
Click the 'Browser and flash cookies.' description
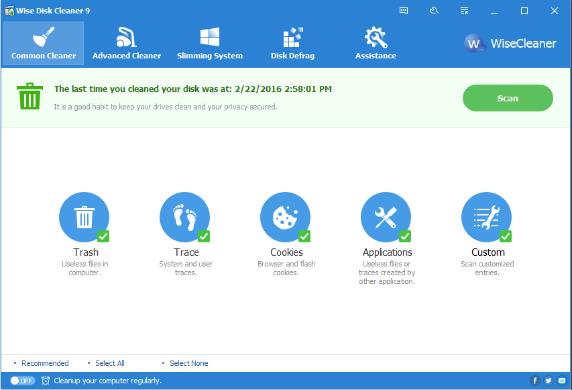(286, 268)
